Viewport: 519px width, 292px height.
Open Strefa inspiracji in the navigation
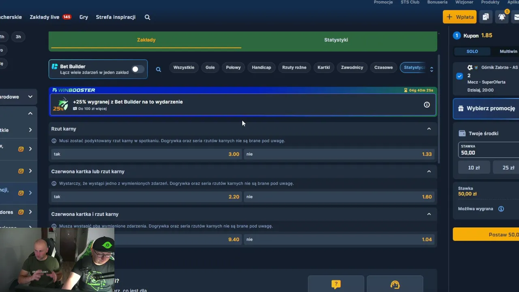(116, 17)
